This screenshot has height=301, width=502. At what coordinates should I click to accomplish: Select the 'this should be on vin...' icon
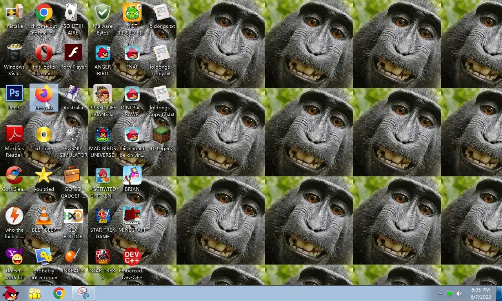pyautogui.click(x=132, y=142)
